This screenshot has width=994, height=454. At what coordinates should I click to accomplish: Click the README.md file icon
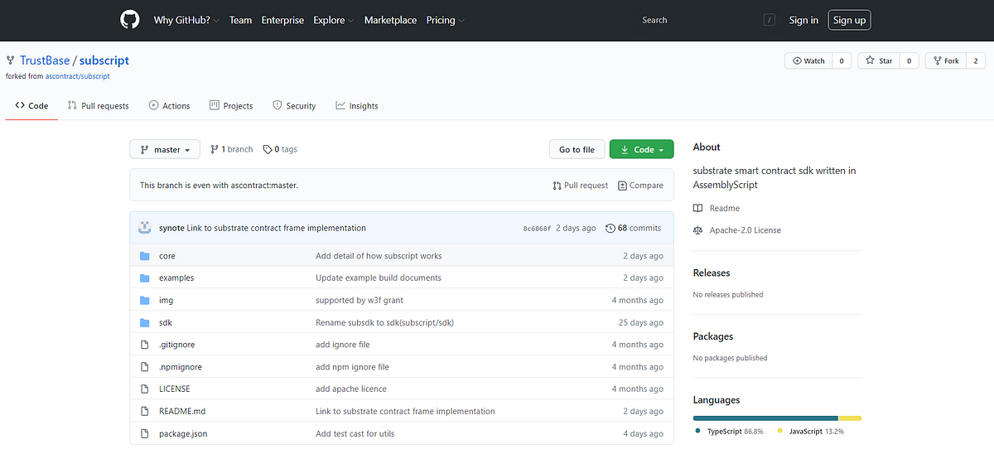144,411
